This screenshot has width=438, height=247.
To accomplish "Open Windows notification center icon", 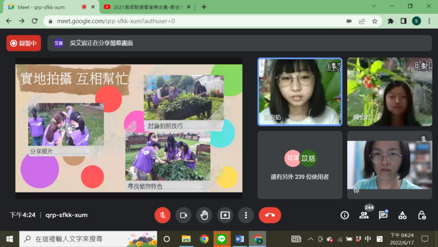I will [x=425, y=239].
